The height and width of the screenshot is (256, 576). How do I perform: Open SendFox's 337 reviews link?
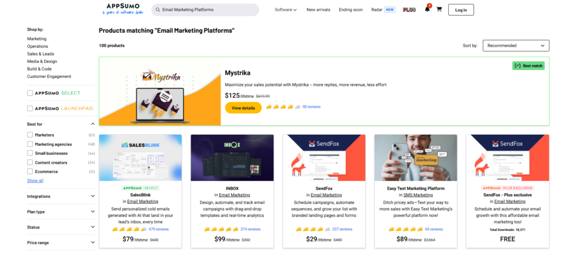[x=342, y=229]
